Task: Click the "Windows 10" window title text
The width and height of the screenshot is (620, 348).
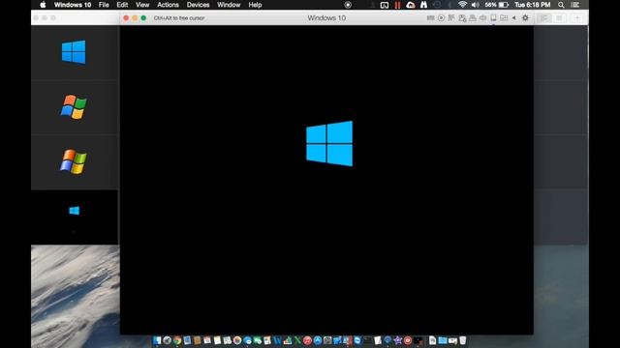Action: pos(326,17)
